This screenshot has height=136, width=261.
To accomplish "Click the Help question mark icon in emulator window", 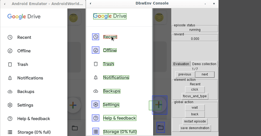I will click(10, 118).
